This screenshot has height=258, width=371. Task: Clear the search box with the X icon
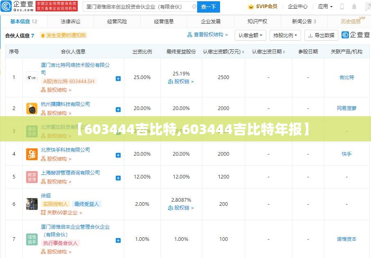pos(194,7)
